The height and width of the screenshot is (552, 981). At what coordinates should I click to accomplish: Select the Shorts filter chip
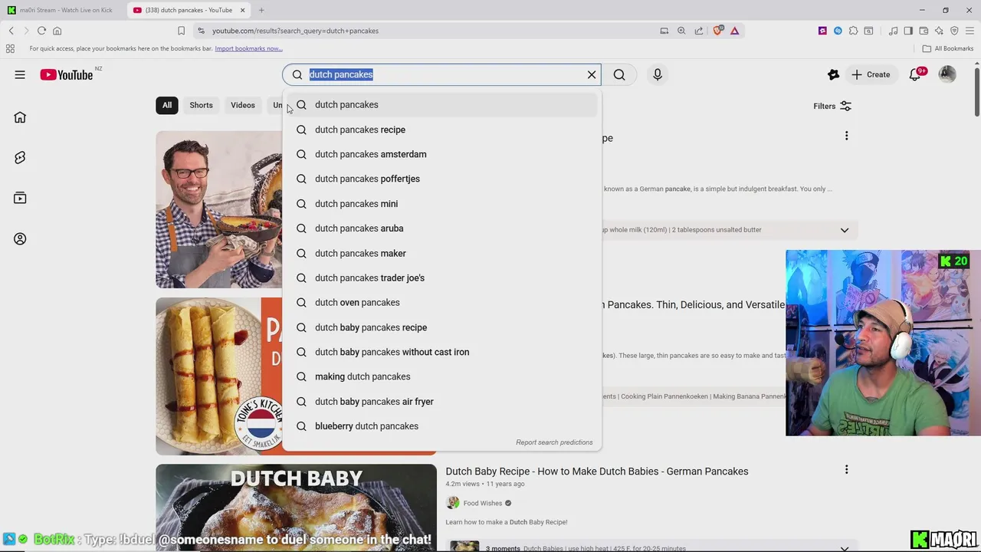[x=201, y=105]
